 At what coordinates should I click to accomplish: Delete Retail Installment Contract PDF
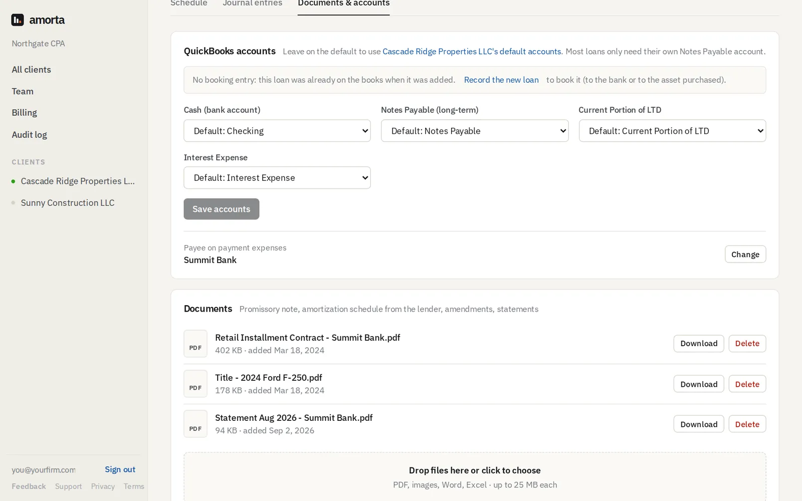tap(747, 344)
